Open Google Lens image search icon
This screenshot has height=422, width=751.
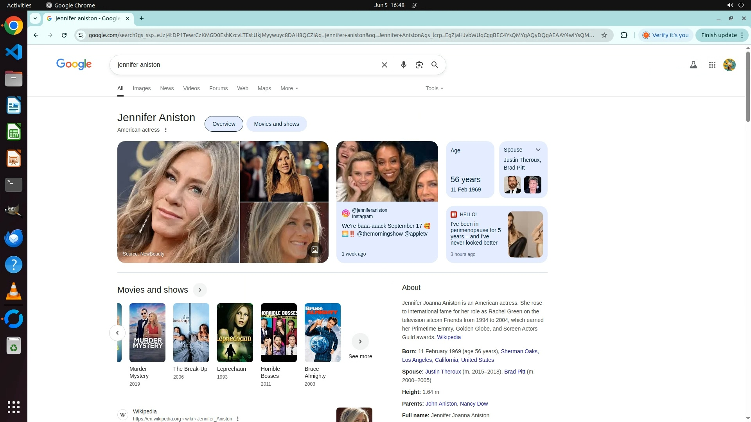coord(419,65)
